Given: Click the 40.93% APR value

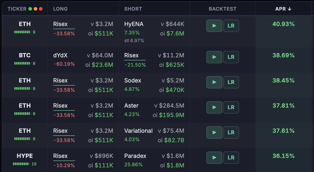Looking at the screenshot, I should click(283, 24).
